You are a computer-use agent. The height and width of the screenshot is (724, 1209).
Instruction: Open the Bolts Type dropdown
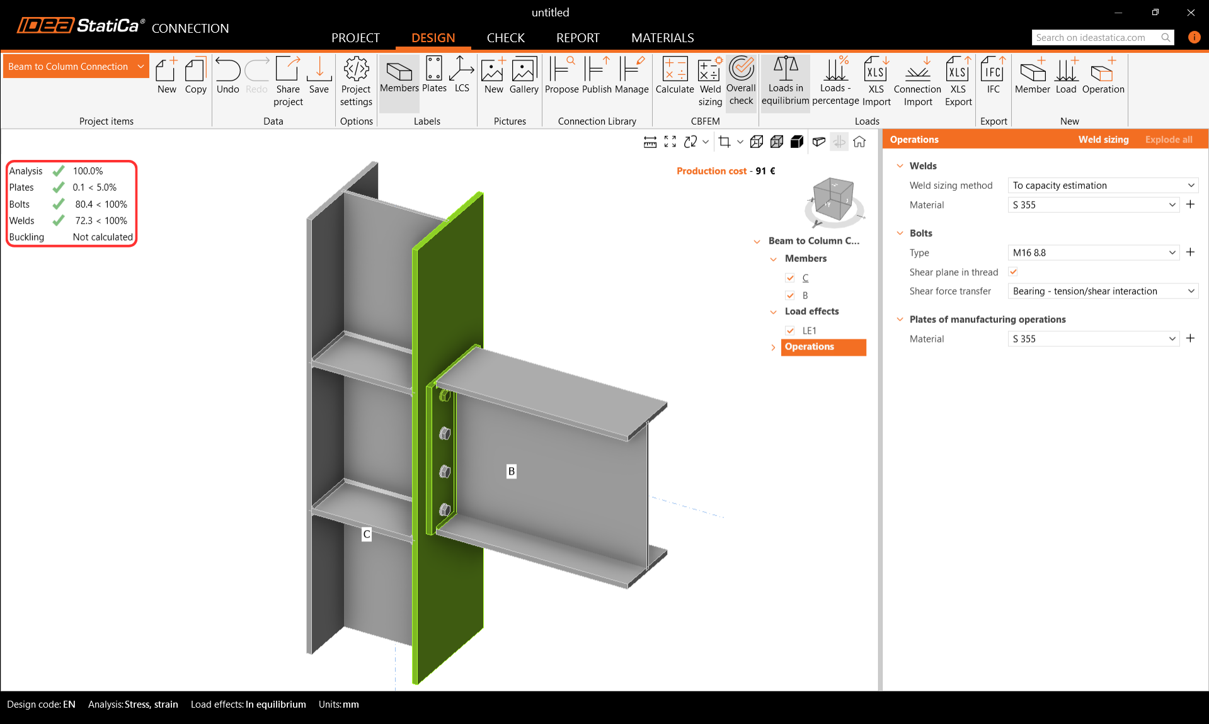coord(1093,253)
